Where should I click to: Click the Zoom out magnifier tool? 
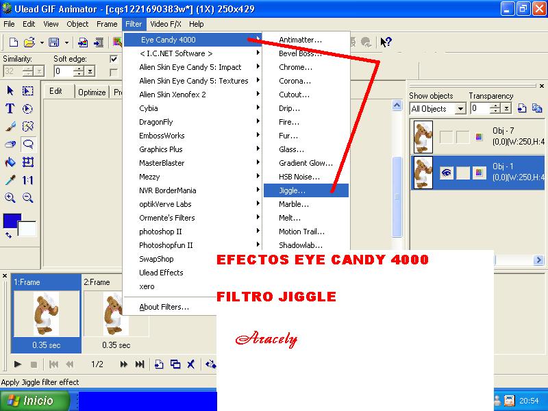click(28, 198)
